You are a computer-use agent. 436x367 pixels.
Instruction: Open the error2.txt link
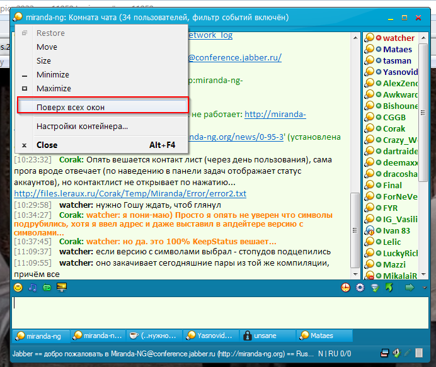pos(130,194)
